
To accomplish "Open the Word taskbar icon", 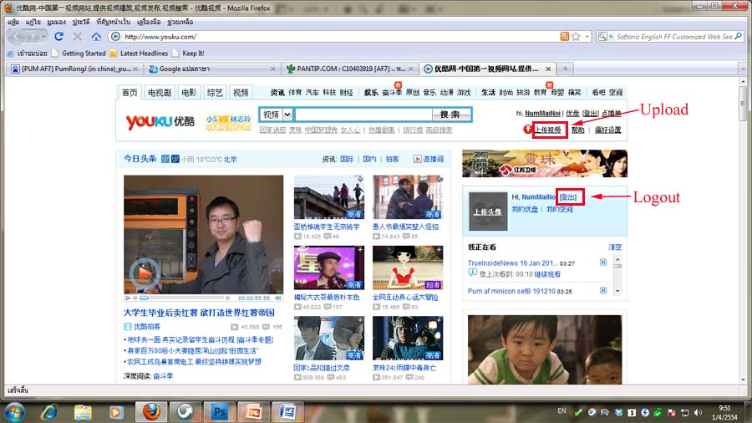I will (287, 412).
